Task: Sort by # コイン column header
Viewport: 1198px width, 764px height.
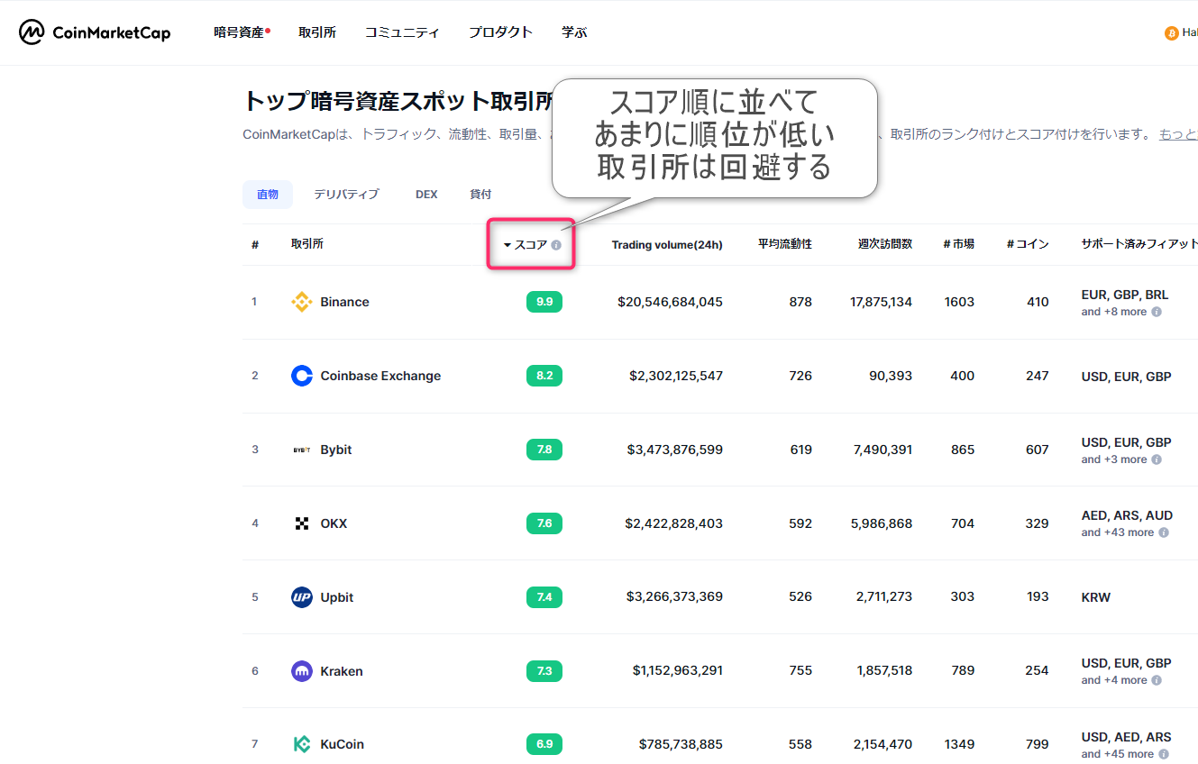Action: [x=1028, y=244]
